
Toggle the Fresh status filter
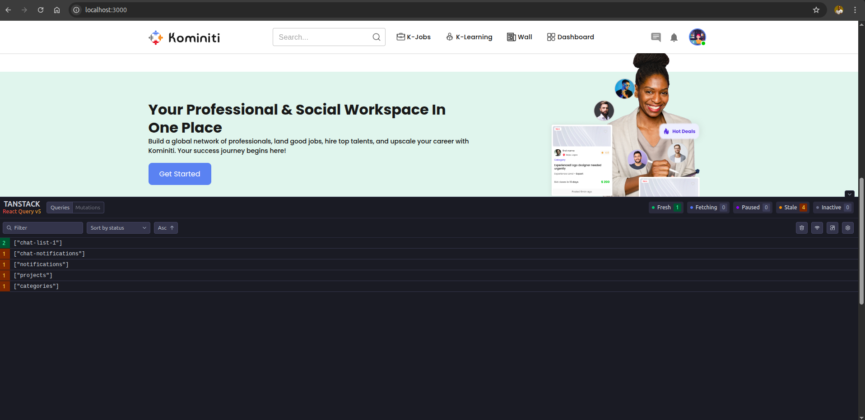[665, 208]
